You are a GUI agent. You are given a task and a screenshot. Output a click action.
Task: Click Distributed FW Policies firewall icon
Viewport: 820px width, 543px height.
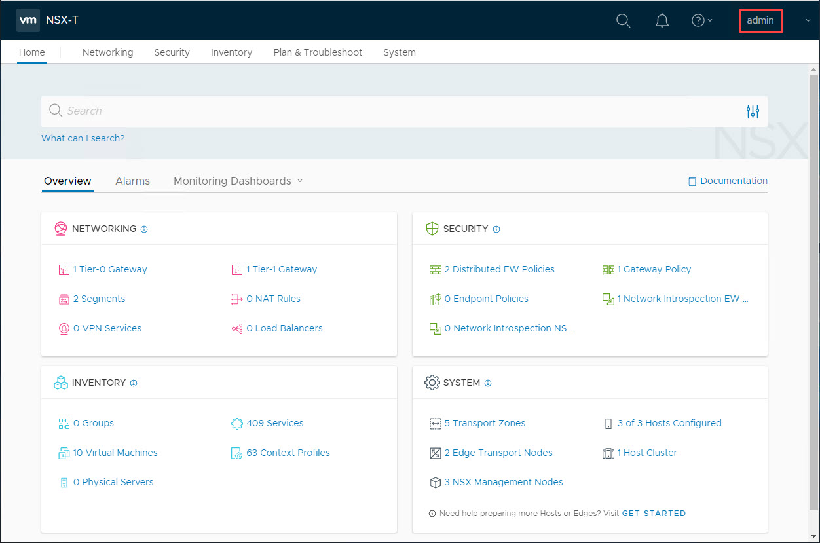click(435, 270)
